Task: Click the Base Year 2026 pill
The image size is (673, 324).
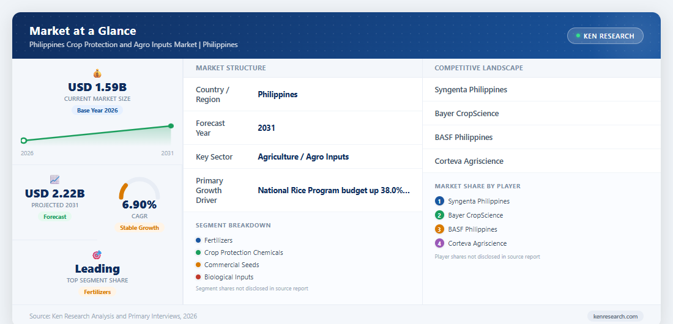Action: (x=97, y=110)
